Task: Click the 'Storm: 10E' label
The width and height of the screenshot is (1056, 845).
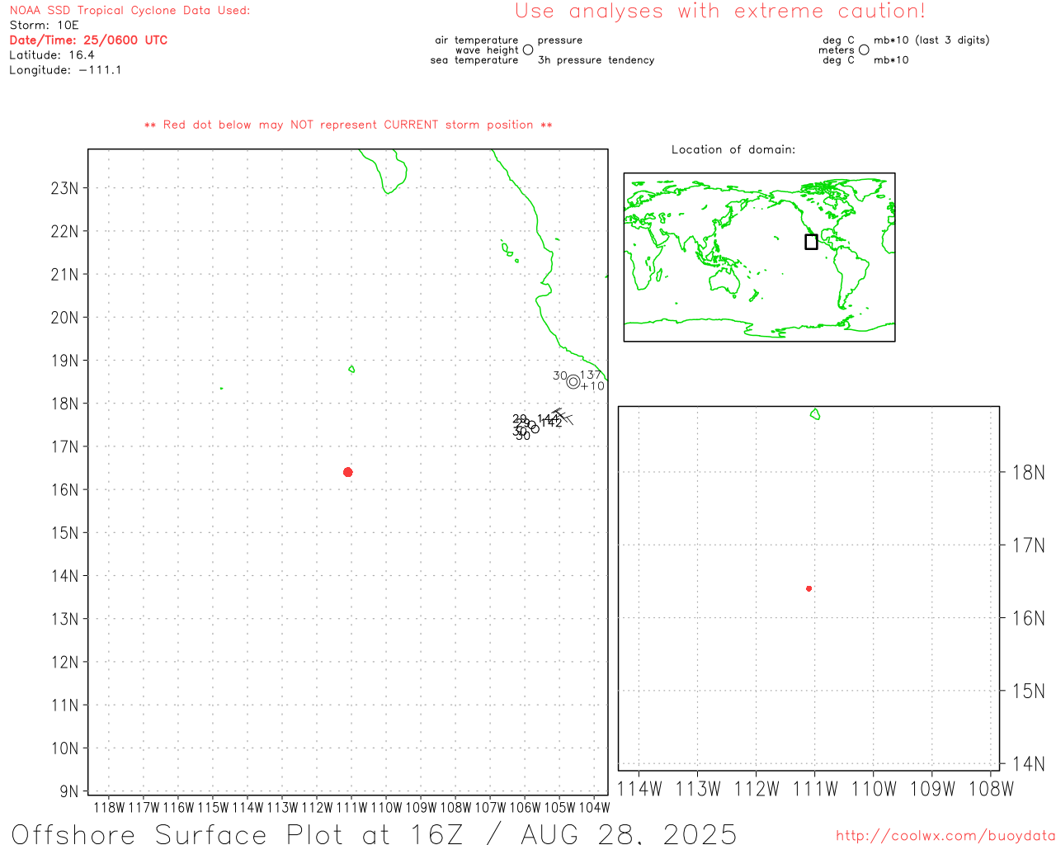Action: (44, 26)
